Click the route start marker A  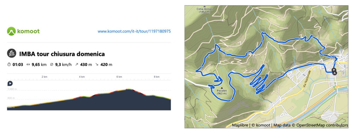tap(335, 73)
